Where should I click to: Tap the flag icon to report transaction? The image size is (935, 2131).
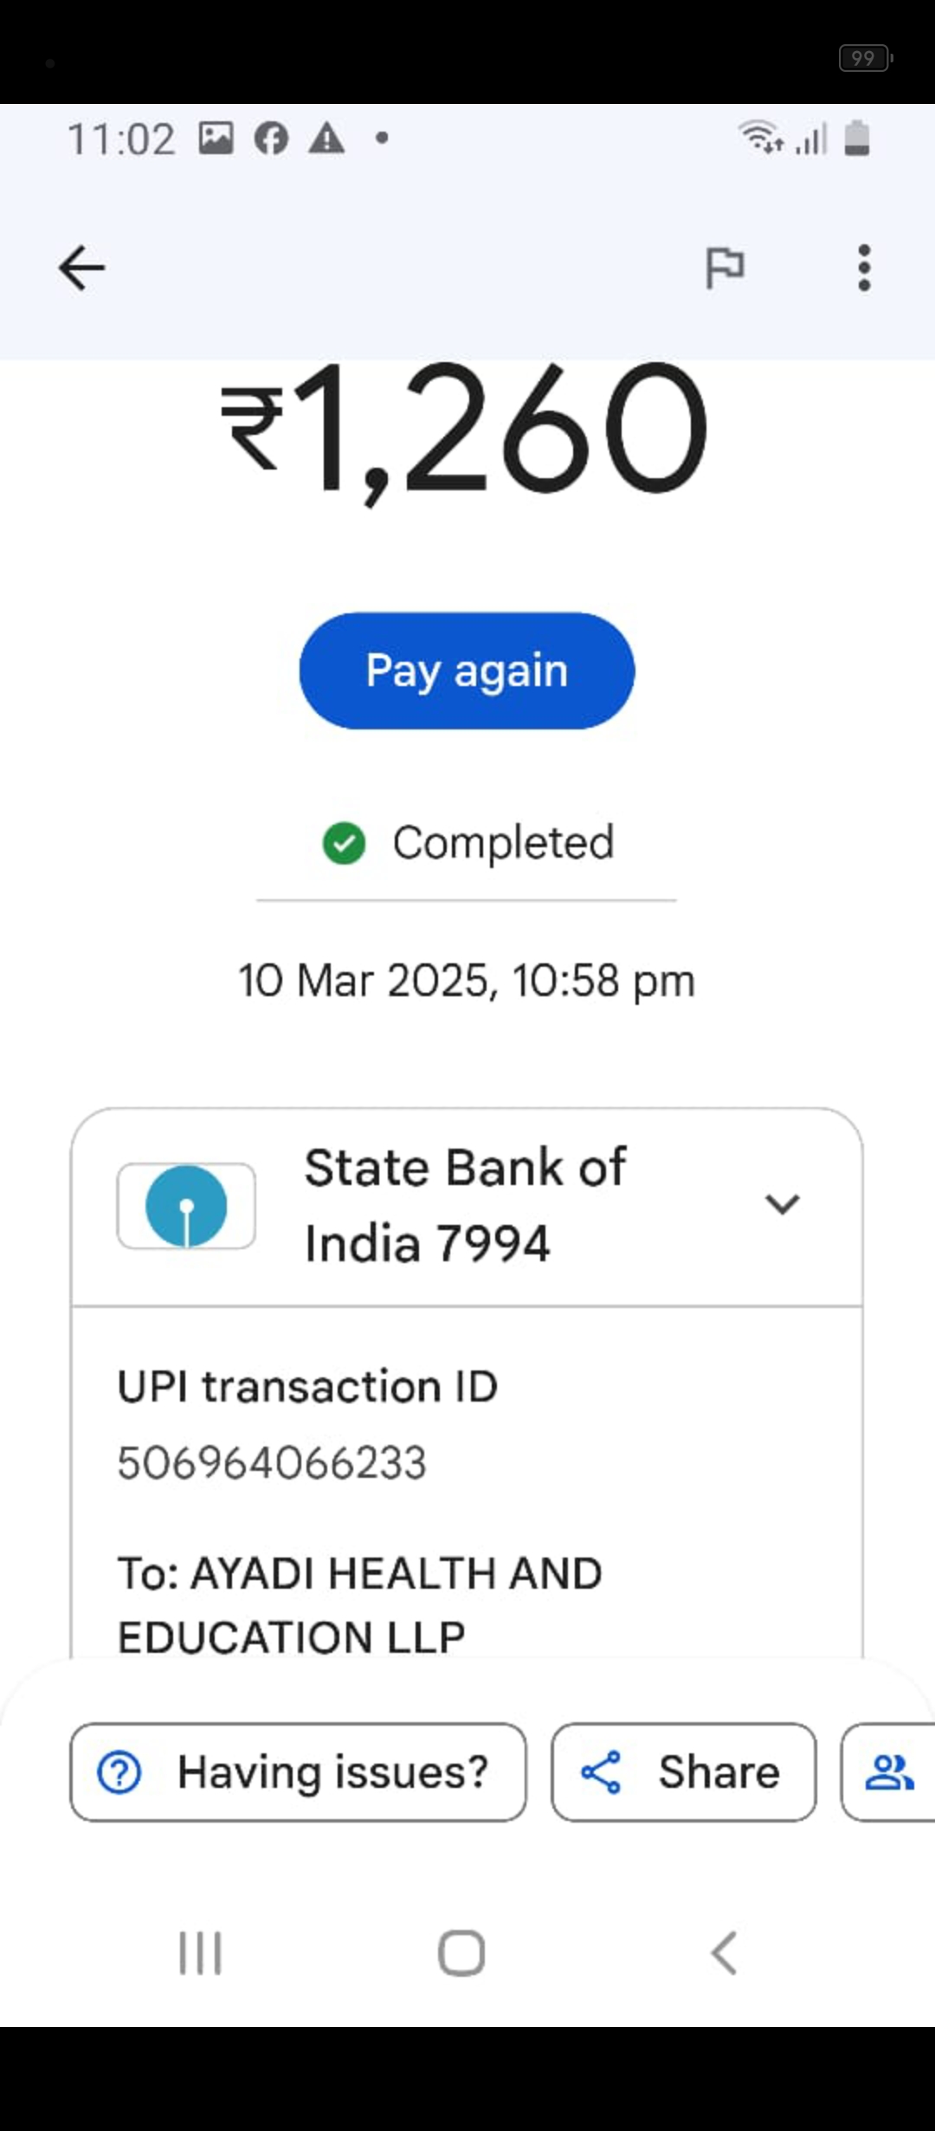pyautogui.click(x=725, y=267)
